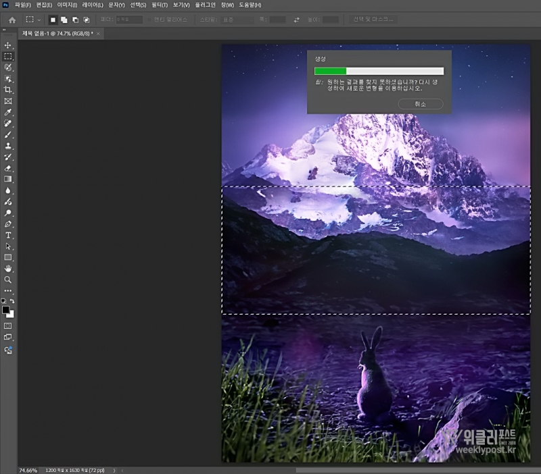
Task: Enable 'Subtract from selection' mode
Action: [75, 20]
